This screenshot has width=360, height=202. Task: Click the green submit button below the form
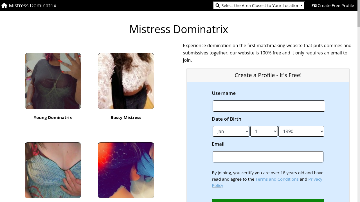tap(268, 201)
